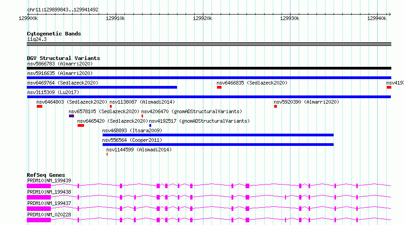The height and width of the screenshot is (225, 404).
Task: Select the PRDM10|NM_020228 transcript label
Action: (x=49, y=215)
